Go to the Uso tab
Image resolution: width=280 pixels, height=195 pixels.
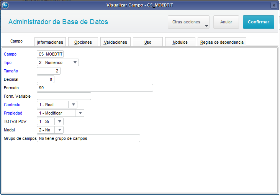pos(148,42)
